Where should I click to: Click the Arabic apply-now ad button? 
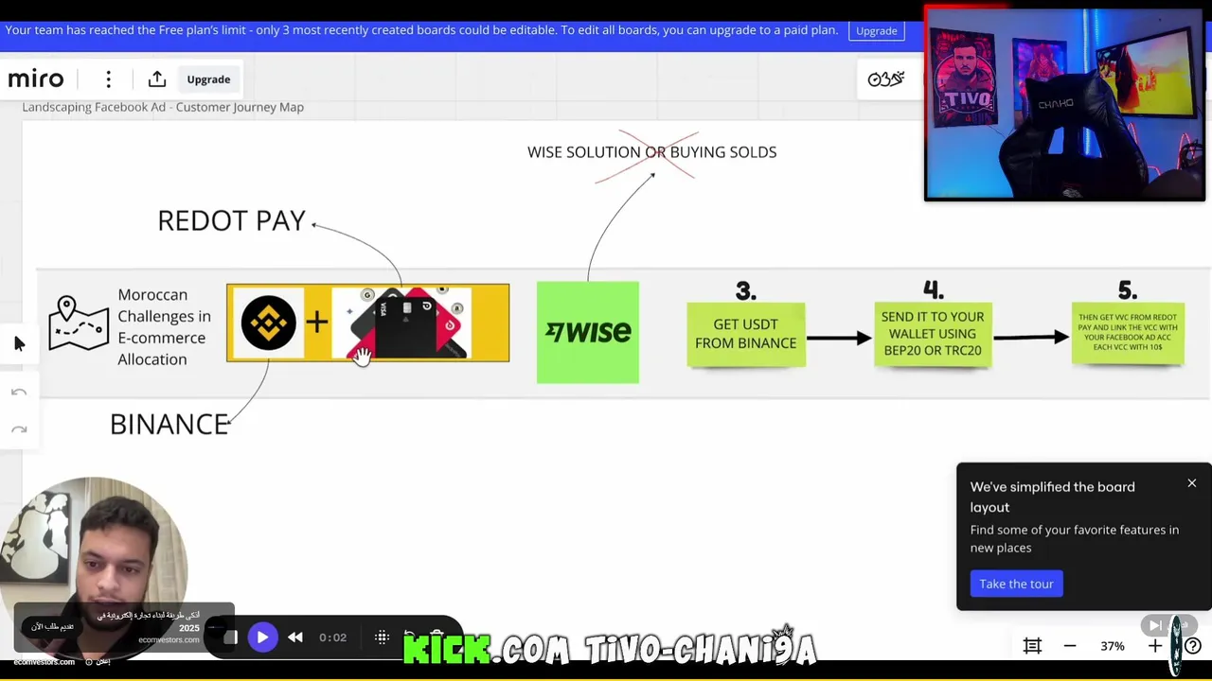[x=52, y=626]
